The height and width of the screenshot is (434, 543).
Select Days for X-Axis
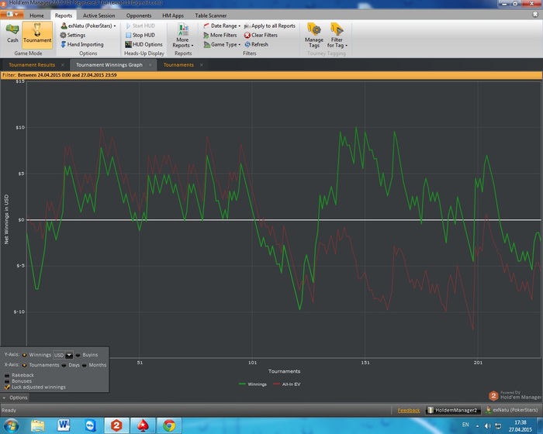pyautogui.click(x=64, y=365)
